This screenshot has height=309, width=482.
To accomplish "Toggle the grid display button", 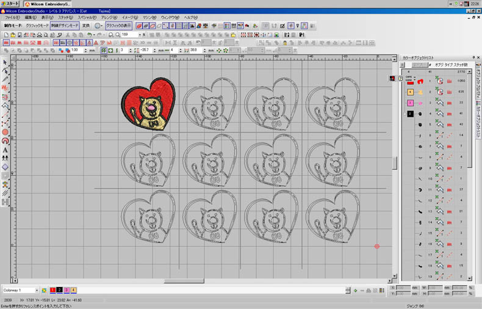I will (179, 26).
